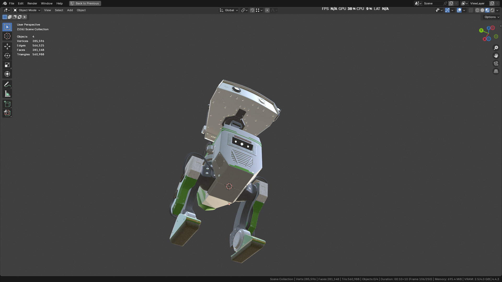Click the ViewLayer name field
502x282 pixels.
coord(478,3)
